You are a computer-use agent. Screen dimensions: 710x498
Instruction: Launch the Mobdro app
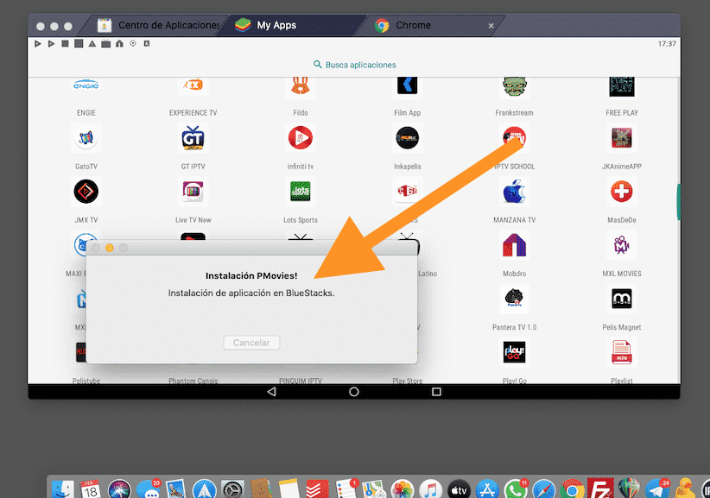coord(514,246)
